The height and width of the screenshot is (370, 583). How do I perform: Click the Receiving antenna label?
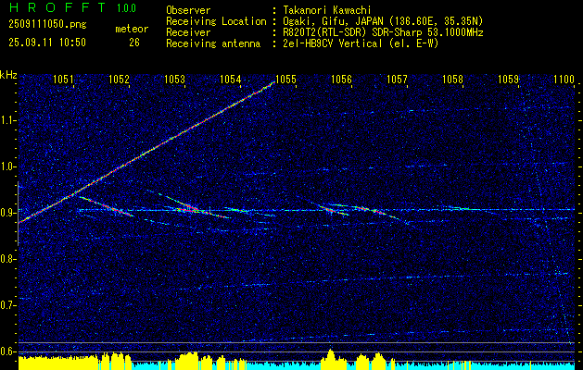[213, 43]
